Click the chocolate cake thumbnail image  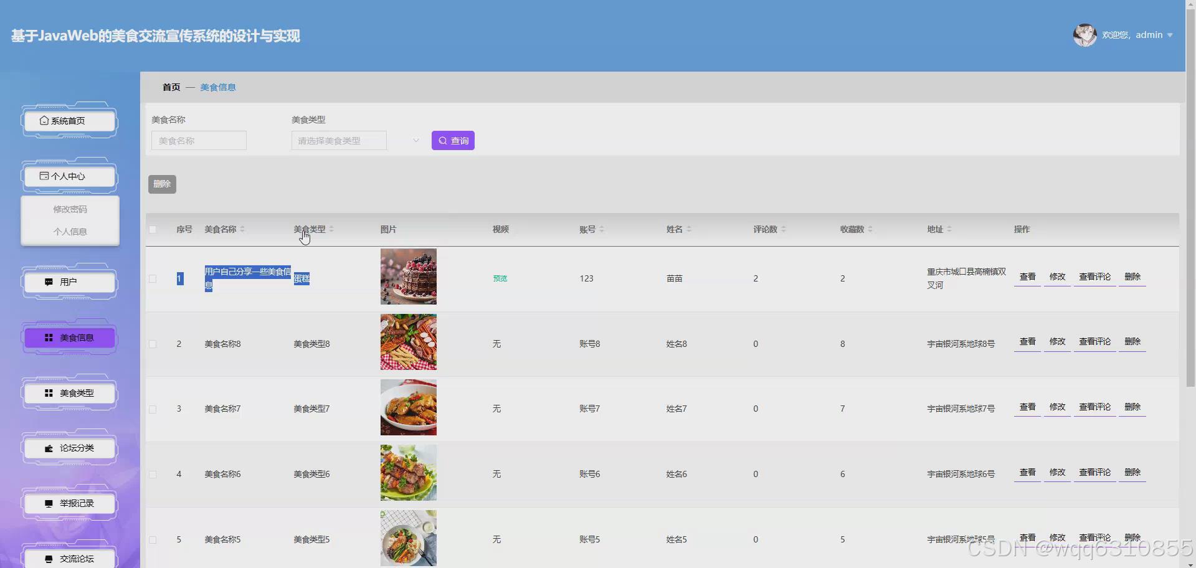coord(409,277)
